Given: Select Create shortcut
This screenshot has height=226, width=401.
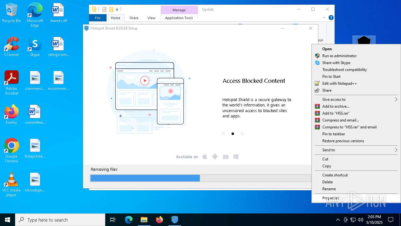Looking at the screenshot, I should pyautogui.click(x=356, y=175).
